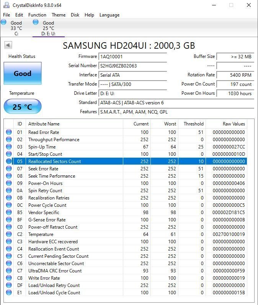This screenshot has width=258, height=305.
Task: Click the Firmware value field
Action: (133, 57)
